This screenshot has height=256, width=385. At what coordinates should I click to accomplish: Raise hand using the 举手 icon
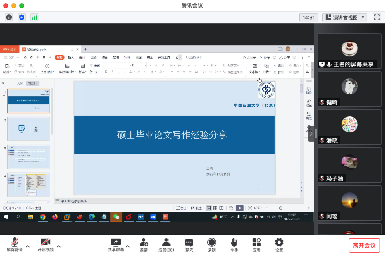coord(234,244)
